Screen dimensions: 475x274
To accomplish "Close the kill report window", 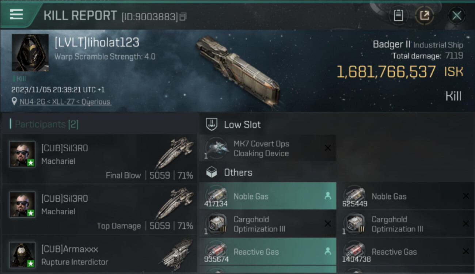I will [457, 15].
